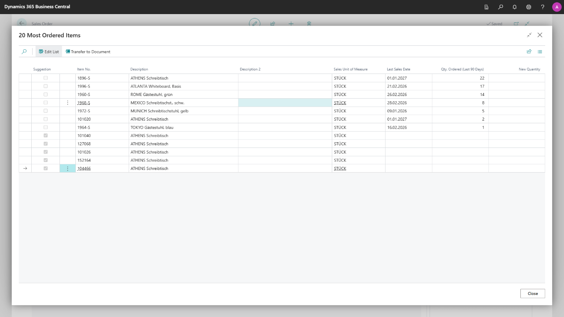This screenshot has height=317, width=564.
Task: Click last sales date 16.02.2026
Action: pyautogui.click(x=397, y=127)
